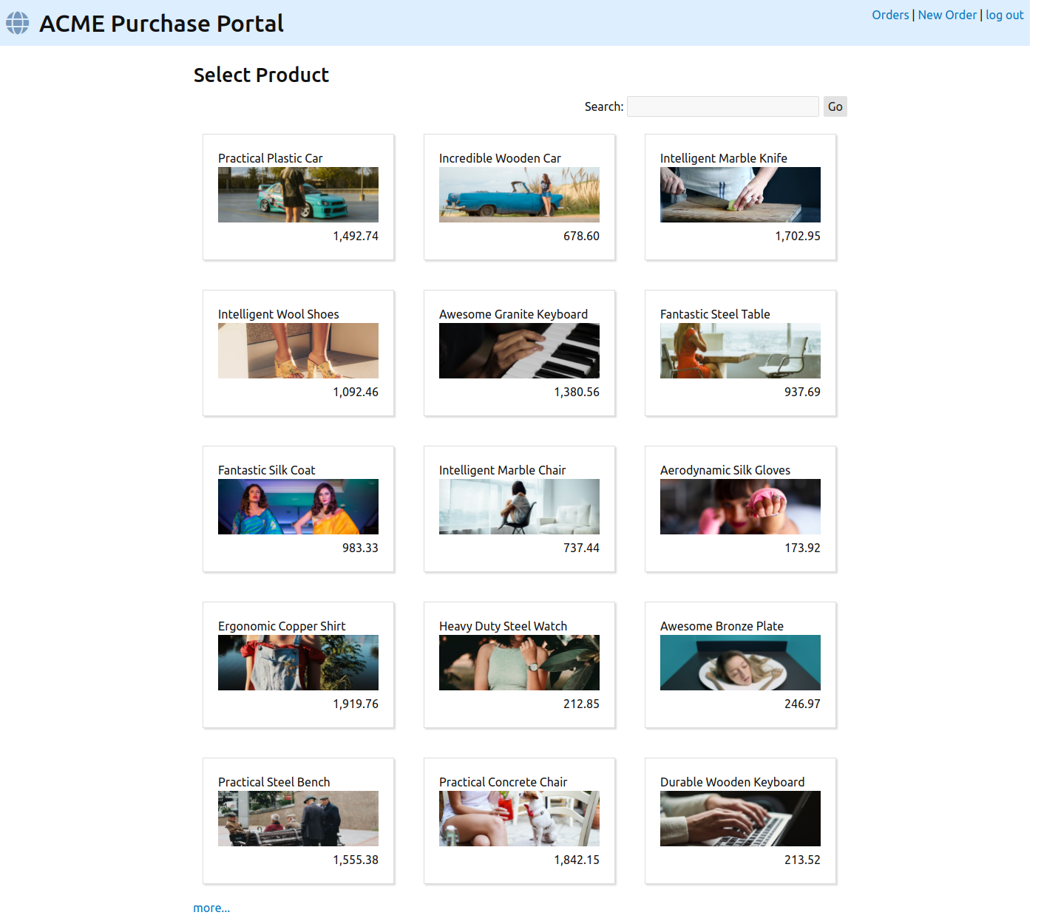Click the price 1,555.38
This screenshot has width=1041, height=918.
(356, 860)
